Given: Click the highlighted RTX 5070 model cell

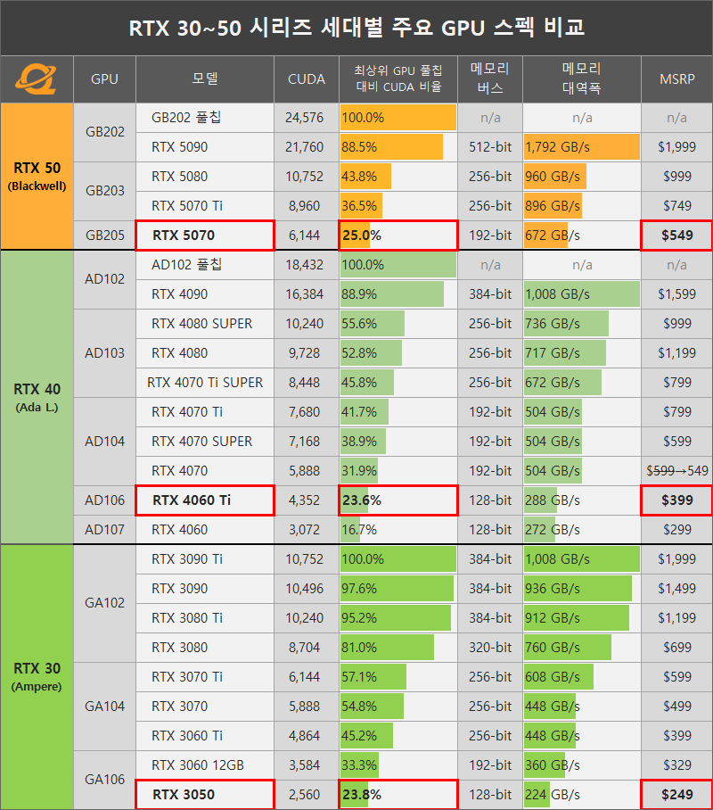Looking at the screenshot, I should coord(205,236).
